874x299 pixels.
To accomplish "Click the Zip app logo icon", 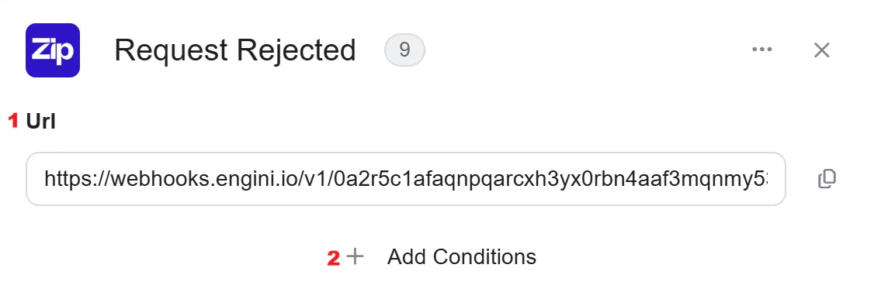I will pyautogui.click(x=53, y=50).
